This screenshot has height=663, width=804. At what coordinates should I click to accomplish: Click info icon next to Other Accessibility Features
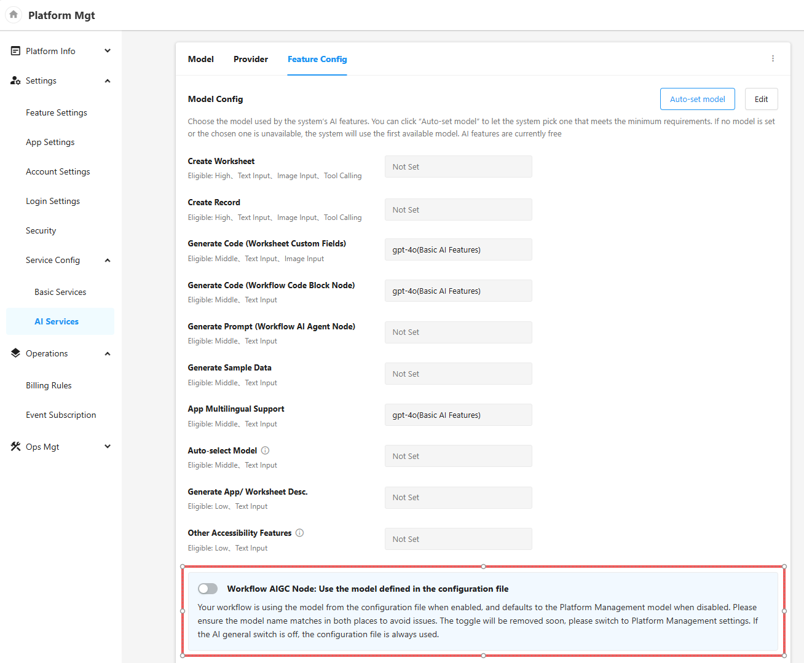pos(300,533)
